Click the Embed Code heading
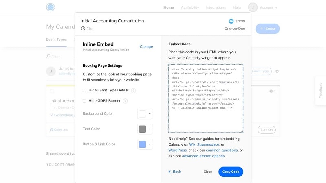 179,44
